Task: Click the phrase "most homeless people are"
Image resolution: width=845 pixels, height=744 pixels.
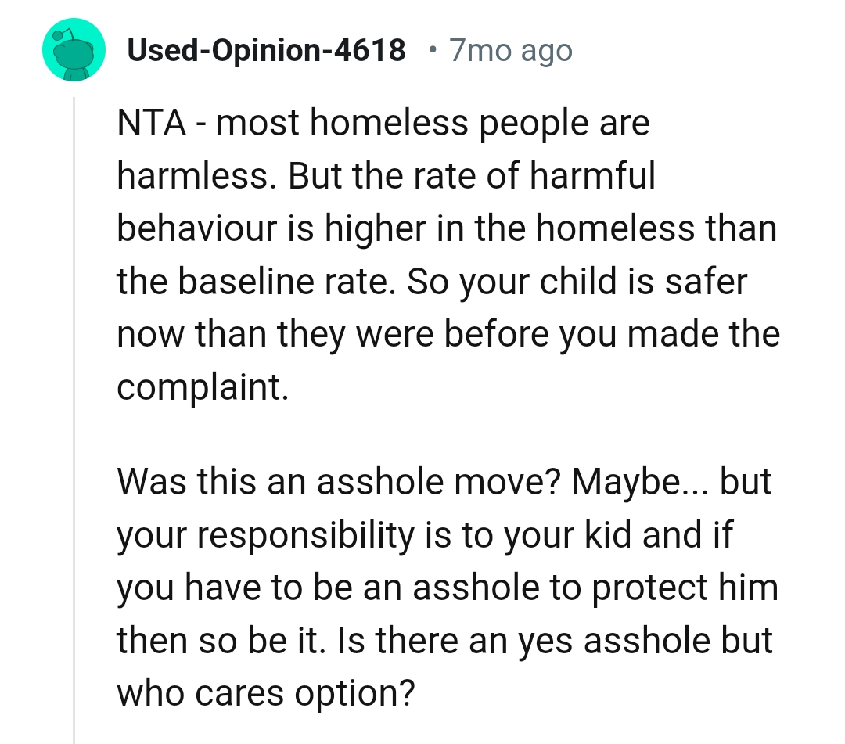Action: [433, 124]
